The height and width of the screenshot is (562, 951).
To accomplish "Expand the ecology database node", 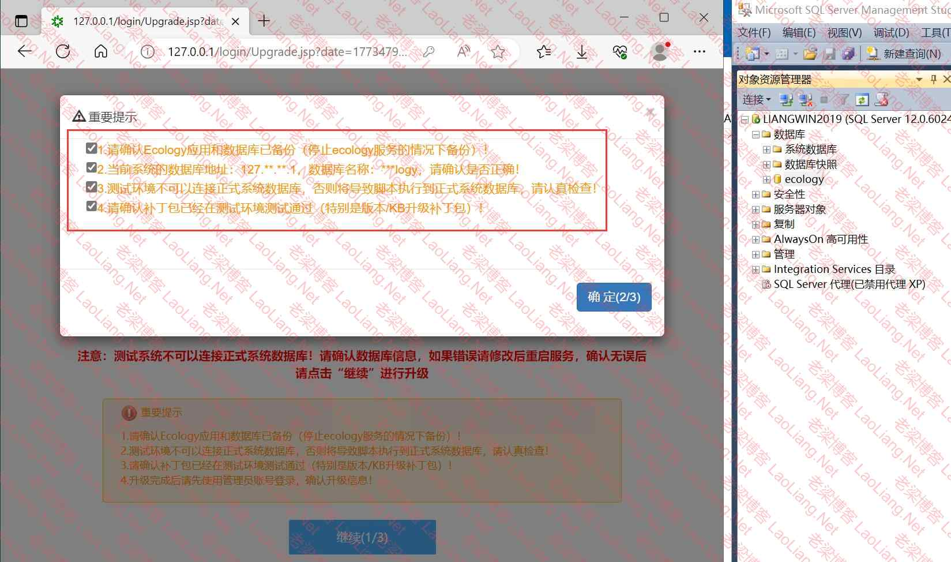I will pos(766,179).
